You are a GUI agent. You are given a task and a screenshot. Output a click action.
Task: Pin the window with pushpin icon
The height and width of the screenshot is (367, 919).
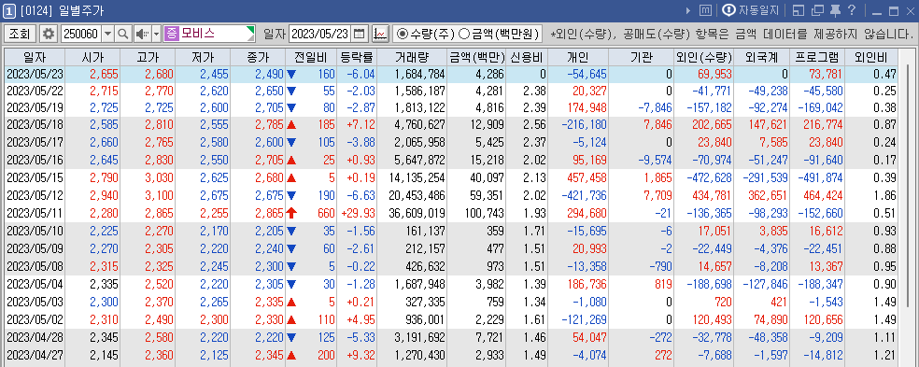(x=836, y=10)
